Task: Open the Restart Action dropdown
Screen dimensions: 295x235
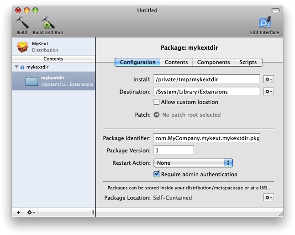Action: click(x=193, y=163)
